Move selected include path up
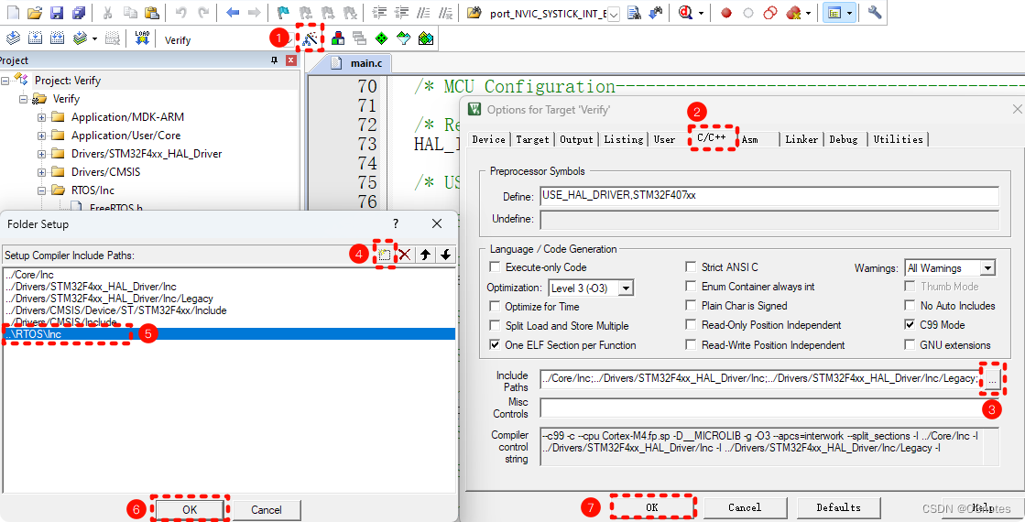 click(x=426, y=255)
